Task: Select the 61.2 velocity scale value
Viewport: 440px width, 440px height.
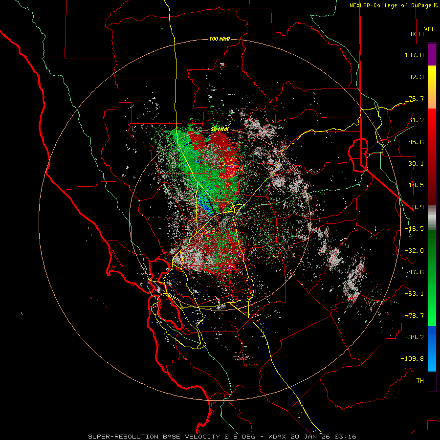Action: 416,120
